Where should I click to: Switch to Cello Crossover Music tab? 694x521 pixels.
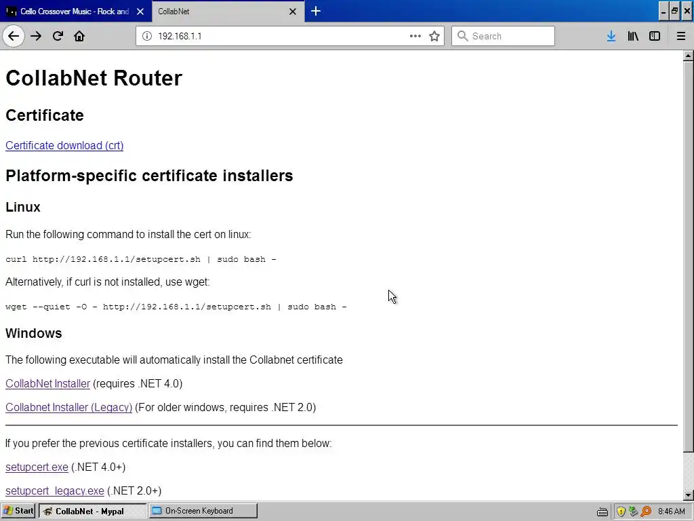click(75, 12)
